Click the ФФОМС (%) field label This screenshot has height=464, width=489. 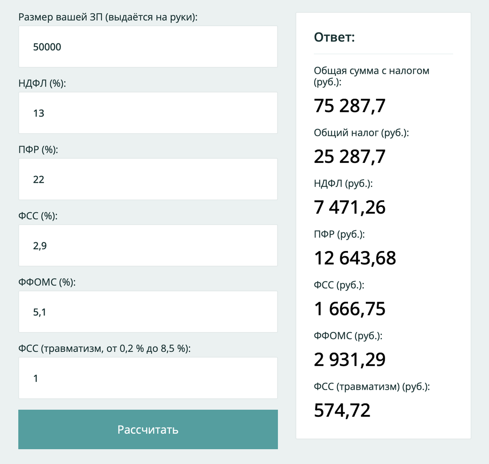tap(47, 282)
